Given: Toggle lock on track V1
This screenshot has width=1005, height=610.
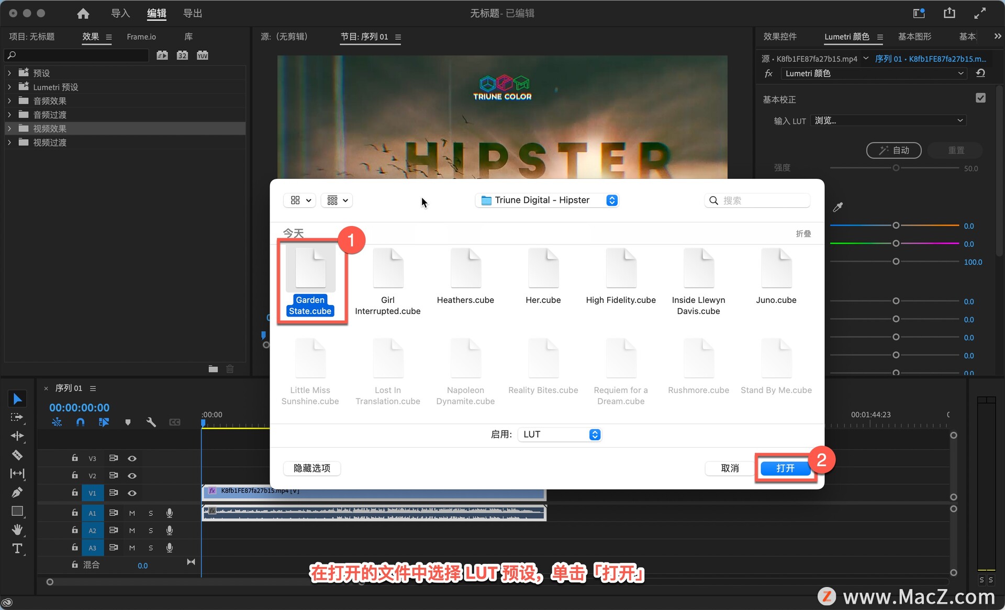Looking at the screenshot, I should coord(75,492).
